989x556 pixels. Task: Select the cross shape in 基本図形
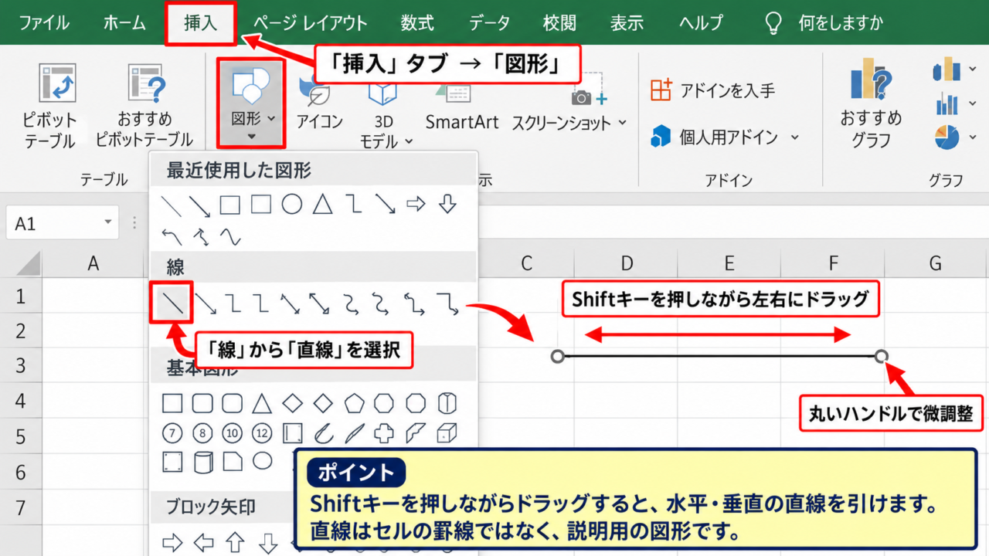tap(384, 432)
